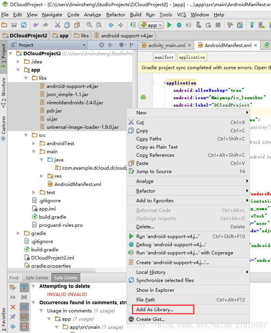Open gear settings dropdown in Project panel

pyautogui.click(x=123, y=45)
